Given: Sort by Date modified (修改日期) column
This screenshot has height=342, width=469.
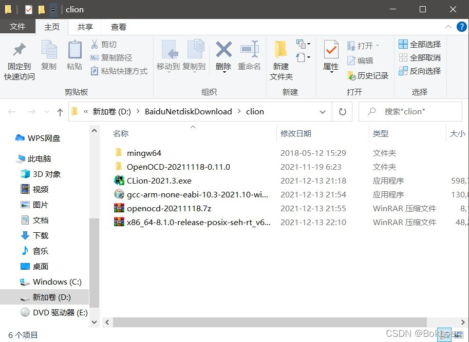Looking at the screenshot, I should tap(296, 133).
